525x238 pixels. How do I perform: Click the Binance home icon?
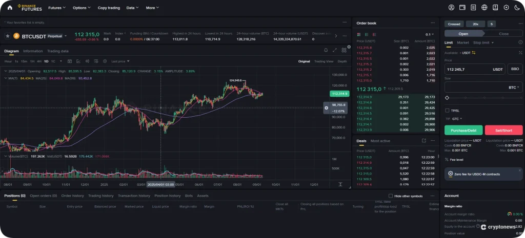tap(9, 8)
